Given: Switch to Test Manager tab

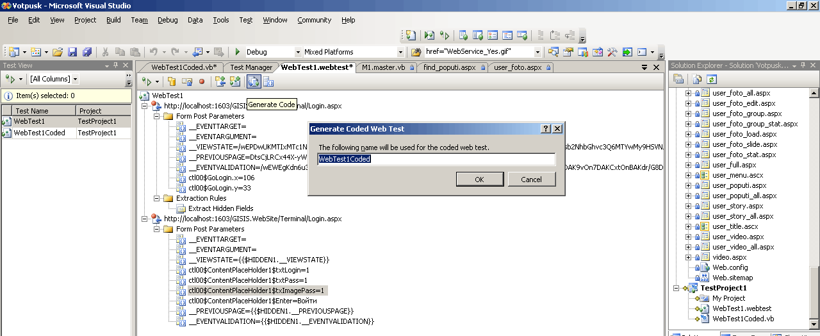Looking at the screenshot, I should [250, 67].
